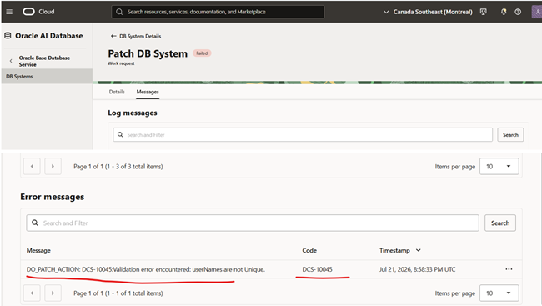This screenshot has width=542, height=306.
Task: Go to the next page of log messages
Action: [x=53, y=166]
